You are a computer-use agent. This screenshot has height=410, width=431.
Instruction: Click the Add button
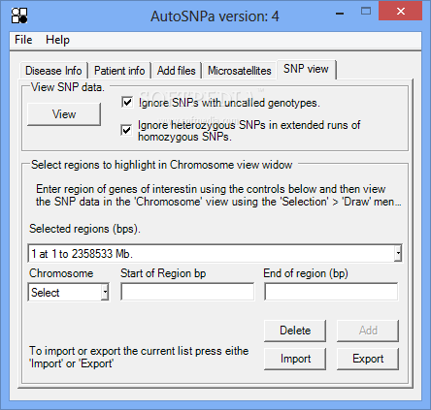point(368,331)
